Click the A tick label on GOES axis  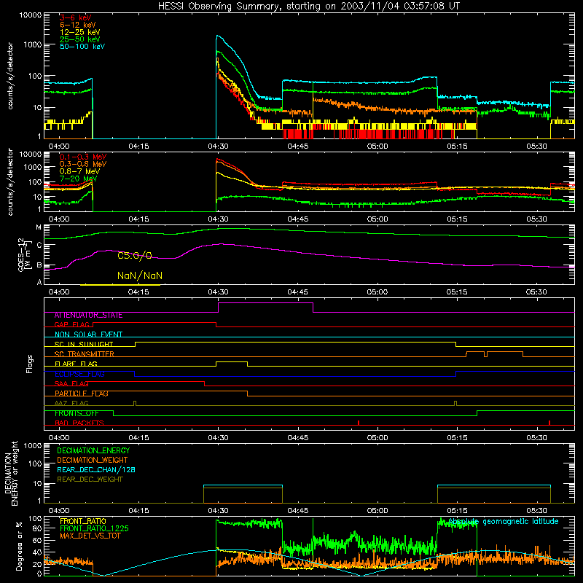click(39, 282)
